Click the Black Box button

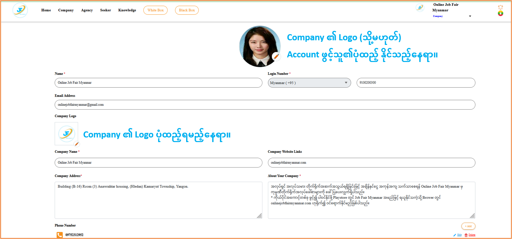[x=187, y=10]
